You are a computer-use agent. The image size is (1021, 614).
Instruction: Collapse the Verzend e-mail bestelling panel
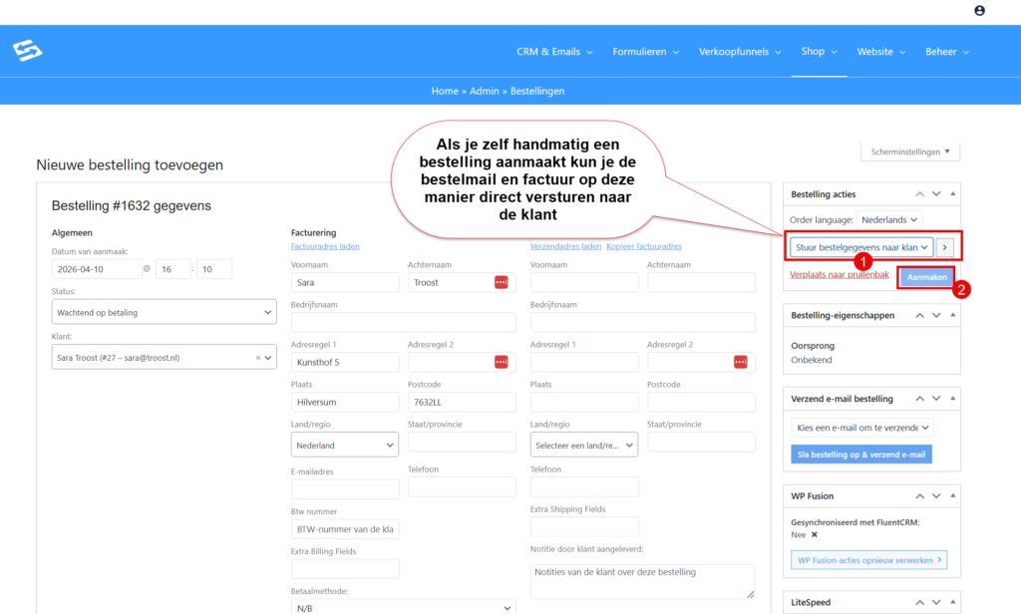click(x=951, y=399)
